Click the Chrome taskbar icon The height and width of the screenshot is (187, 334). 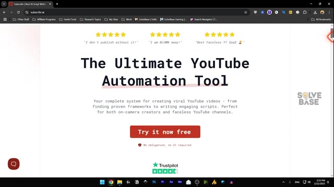pos(111,182)
